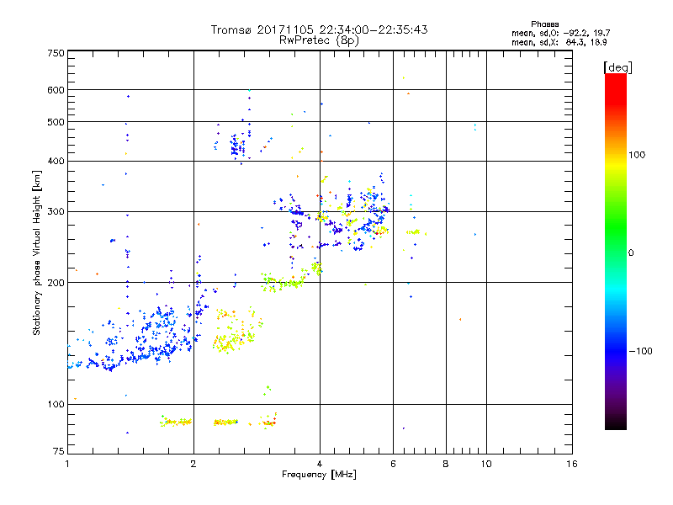Click the '750' height axis tick label
Screen dimensions: 673x505
click(x=56, y=53)
